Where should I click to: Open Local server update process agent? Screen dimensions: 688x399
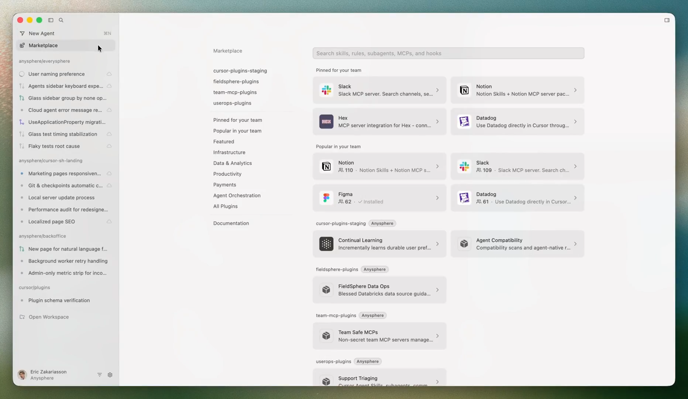pyautogui.click(x=66, y=198)
